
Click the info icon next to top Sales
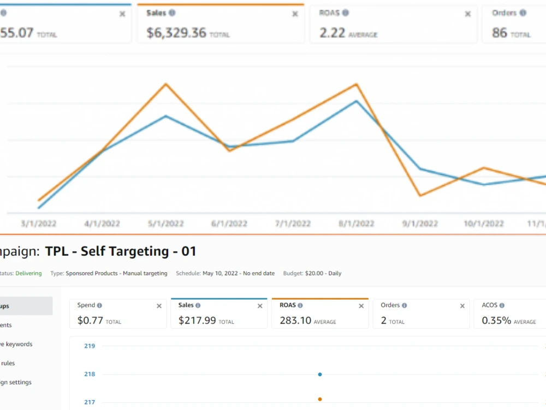pyautogui.click(x=172, y=13)
